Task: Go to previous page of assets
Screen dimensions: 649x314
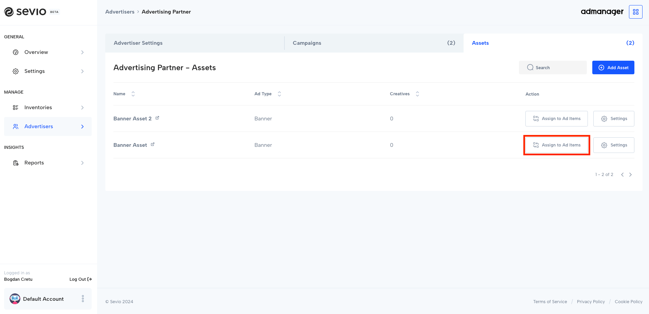Action: click(622, 175)
